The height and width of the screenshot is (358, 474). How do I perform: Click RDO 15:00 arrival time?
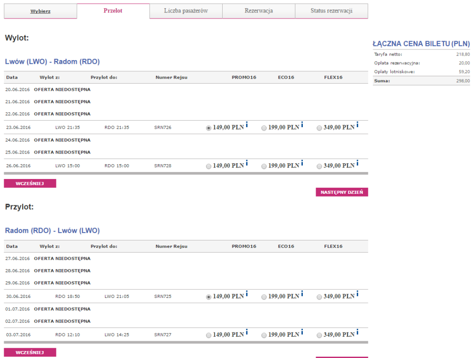117,166
